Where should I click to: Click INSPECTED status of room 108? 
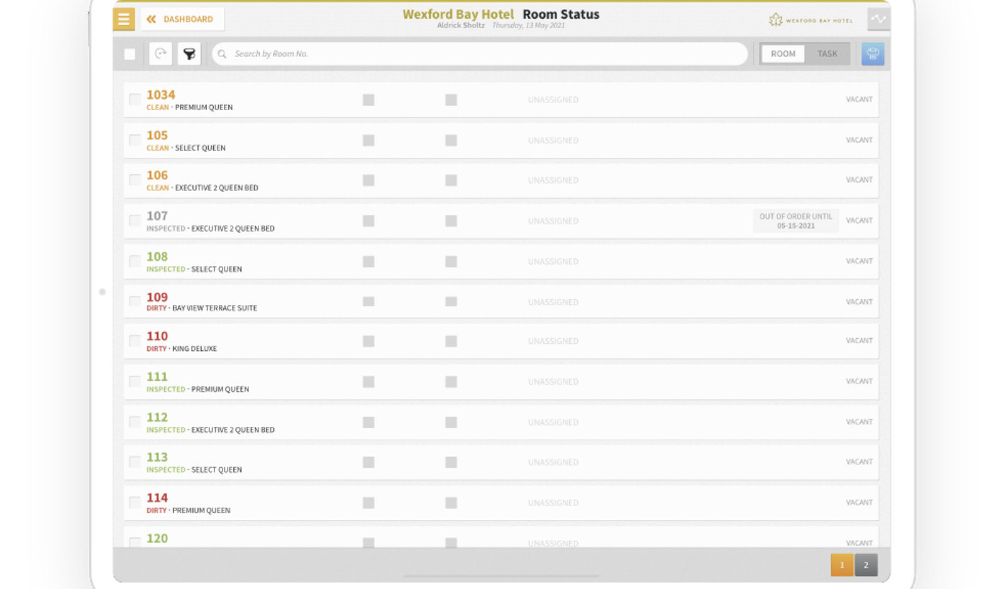[166, 269]
